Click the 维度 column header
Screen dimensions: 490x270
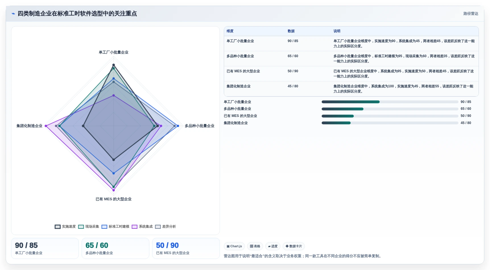[230, 31]
